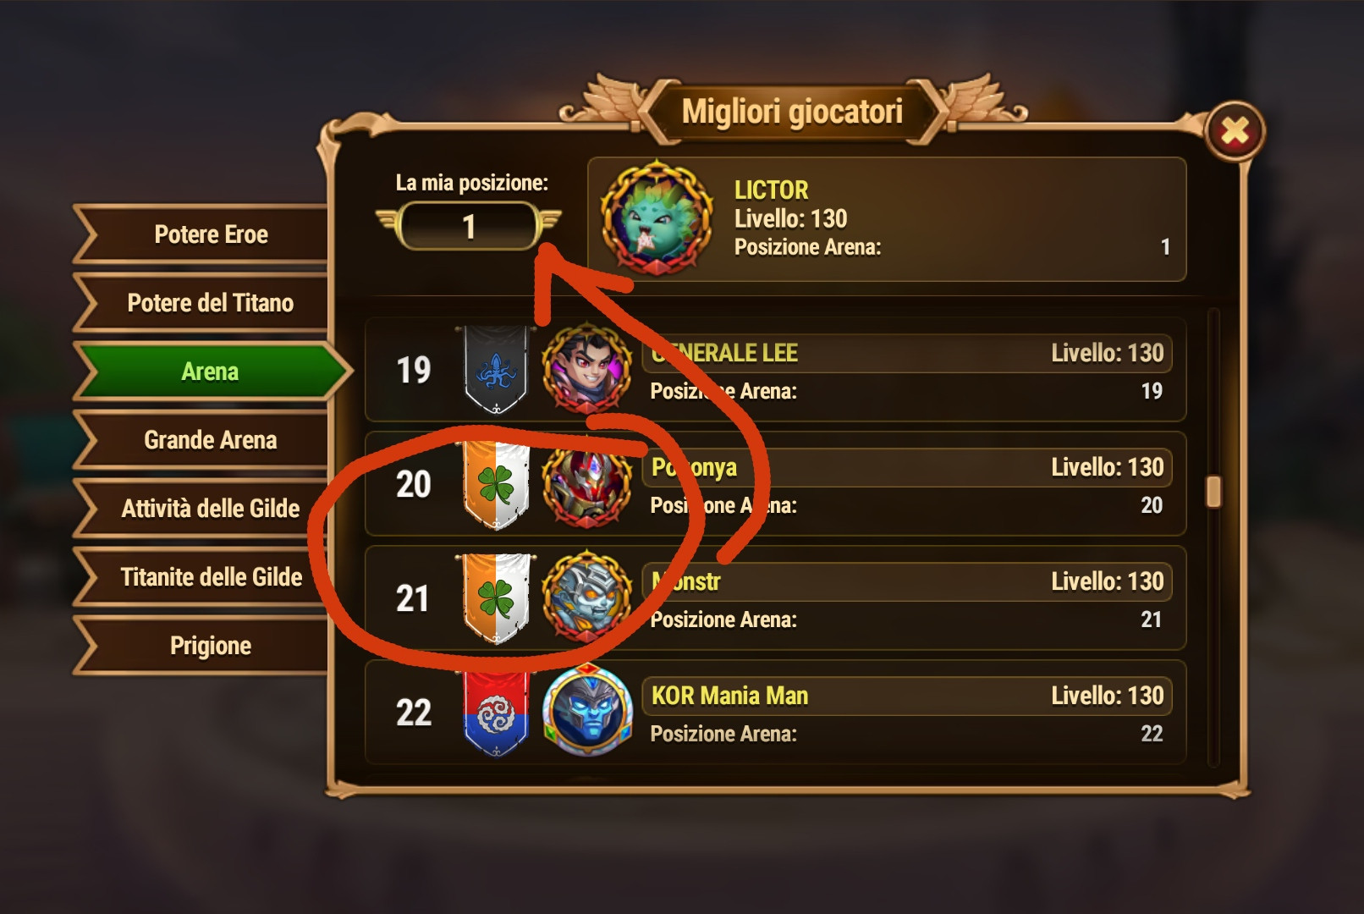This screenshot has width=1364, height=914.
Task: Click the rank 21 player's orc avatar
Action: [586, 598]
